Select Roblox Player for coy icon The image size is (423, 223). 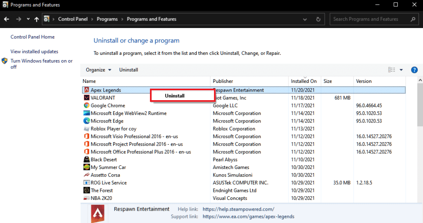(x=86, y=129)
